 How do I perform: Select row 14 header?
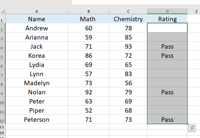pos(3,133)
